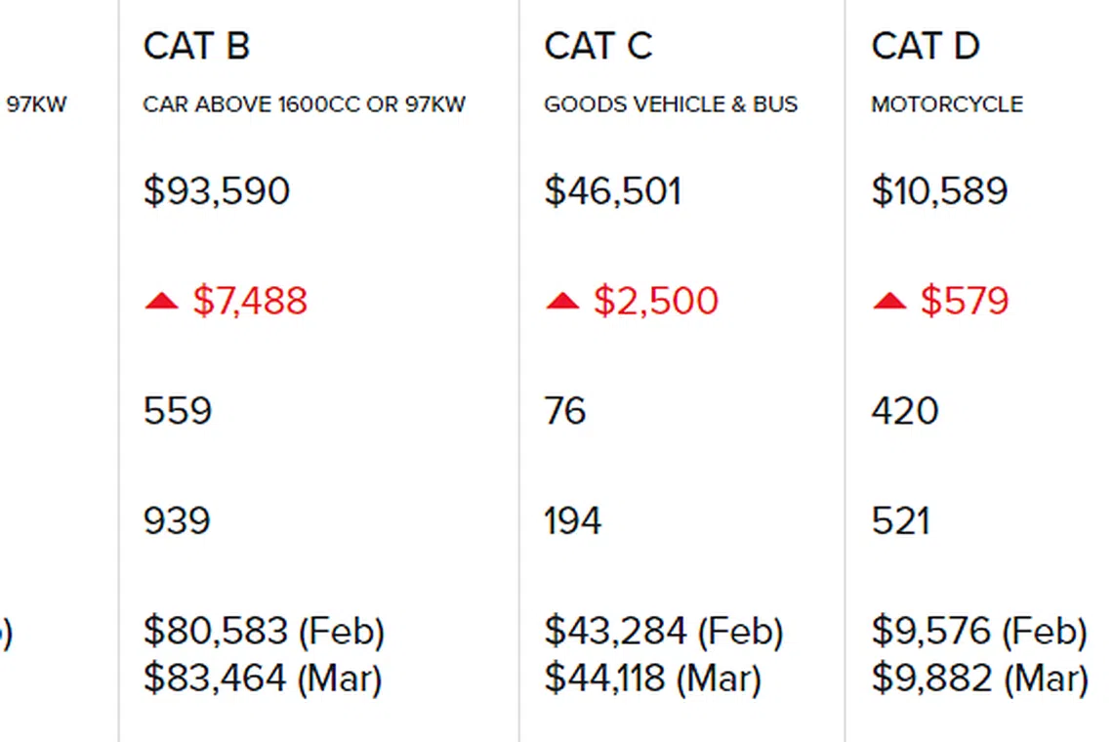The width and height of the screenshot is (1113, 742).
Task: Click the $44,118 (Mar) past price
Action: tap(652, 679)
